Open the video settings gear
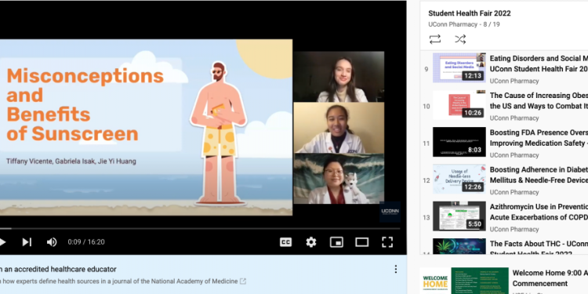588x294 pixels. pyautogui.click(x=311, y=242)
